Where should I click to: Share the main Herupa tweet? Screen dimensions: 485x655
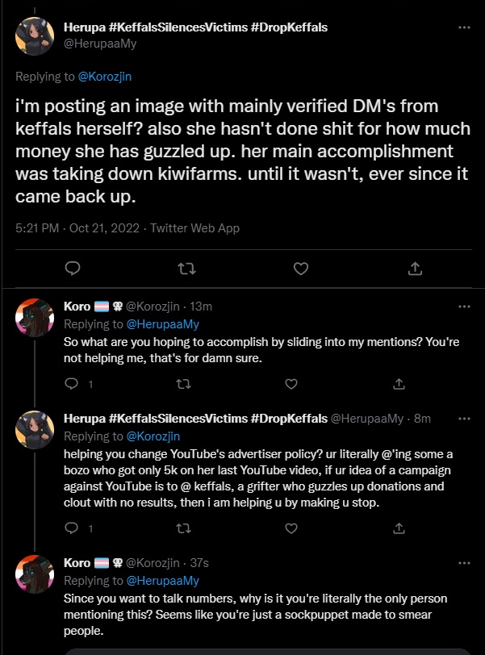[x=415, y=268]
